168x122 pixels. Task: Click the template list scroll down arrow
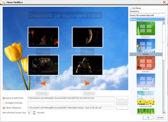pos(164,113)
